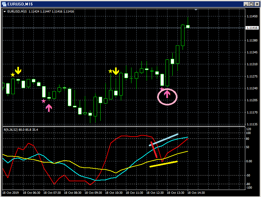Image resolution: width=261 pixels, height=197 pixels.
Task: Select the yellow down-arrow sell signal near 10:30
Action: pyautogui.click(x=116, y=71)
